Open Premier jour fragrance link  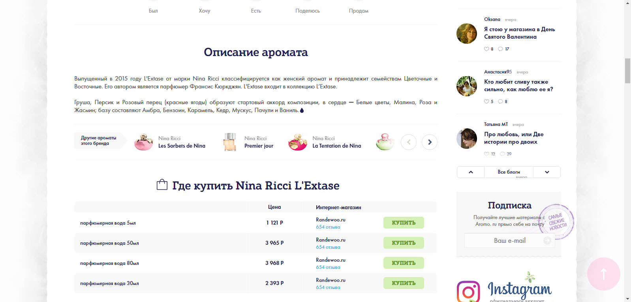(x=259, y=146)
